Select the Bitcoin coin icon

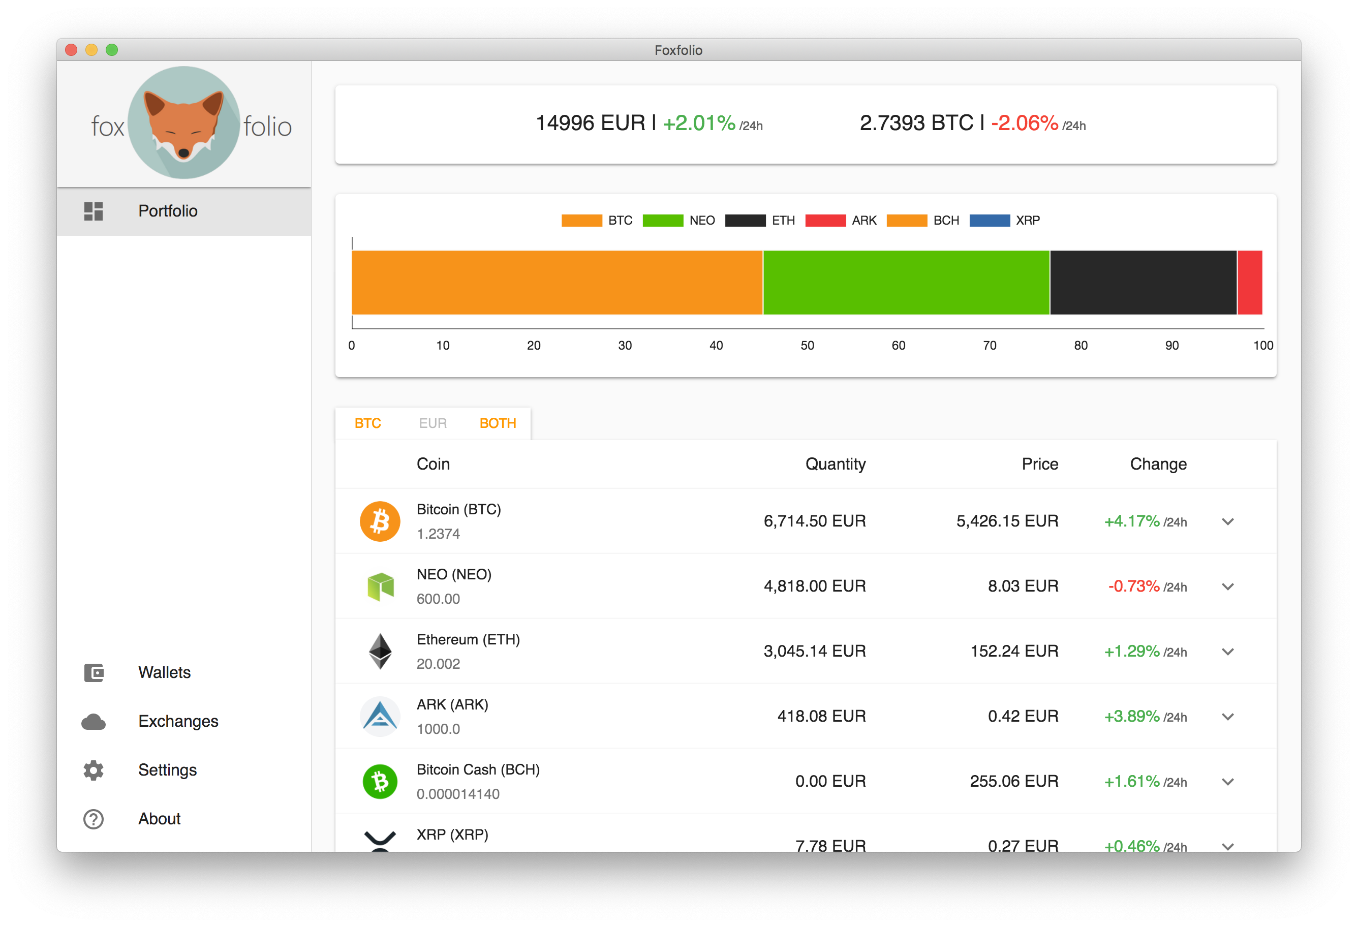[x=380, y=521]
